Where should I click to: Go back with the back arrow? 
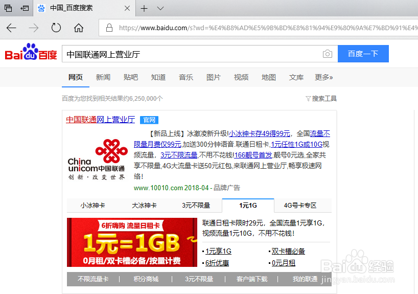coord(11,28)
